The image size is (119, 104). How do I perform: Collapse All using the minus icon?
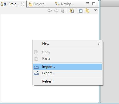tap(80, 11)
